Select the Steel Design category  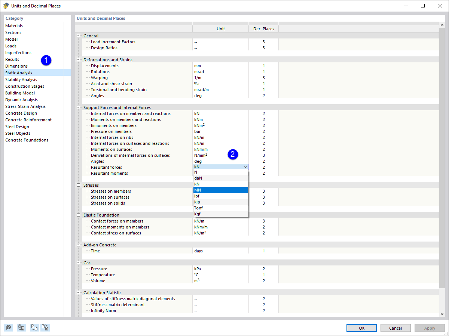coord(16,126)
